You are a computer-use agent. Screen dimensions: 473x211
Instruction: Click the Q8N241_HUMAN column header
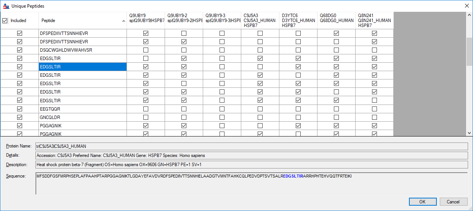coord(374,21)
